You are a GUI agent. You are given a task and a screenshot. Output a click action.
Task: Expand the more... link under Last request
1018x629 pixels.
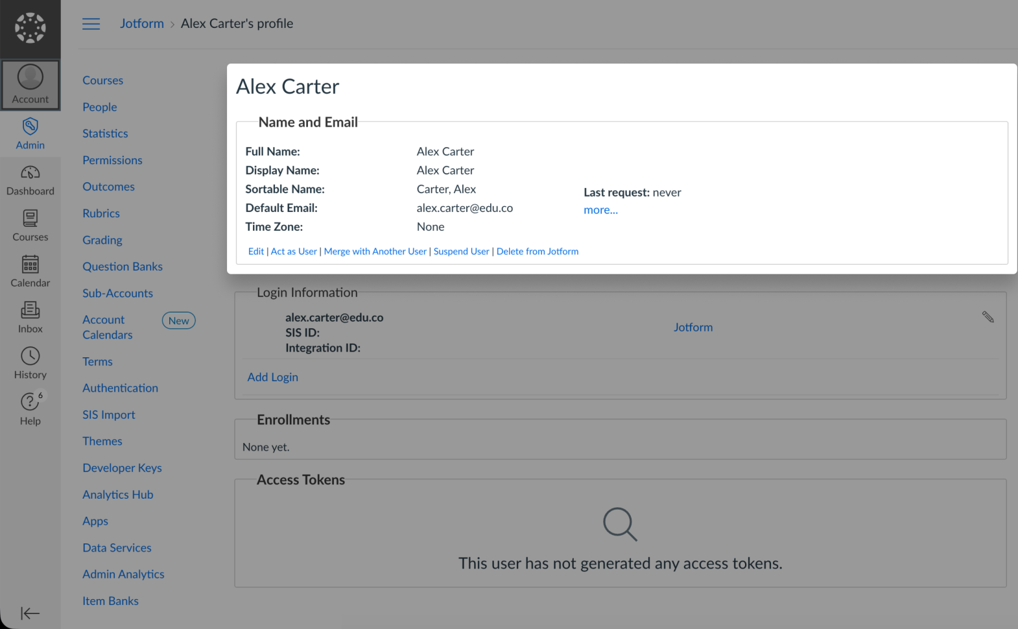[x=600, y=210]
